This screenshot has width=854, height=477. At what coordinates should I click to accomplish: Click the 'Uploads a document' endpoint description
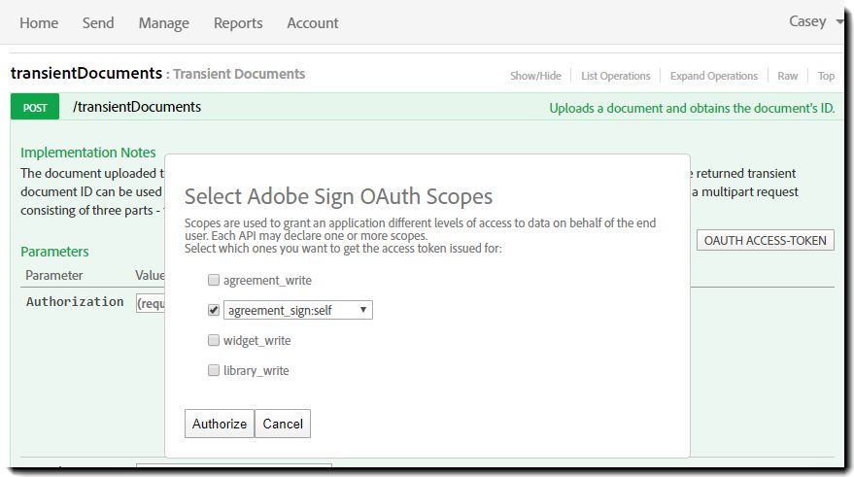[692, 108]
